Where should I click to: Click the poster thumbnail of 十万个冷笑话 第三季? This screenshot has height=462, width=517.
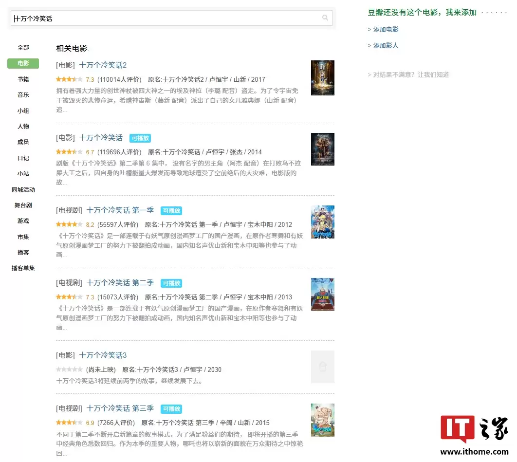(323, 420)
